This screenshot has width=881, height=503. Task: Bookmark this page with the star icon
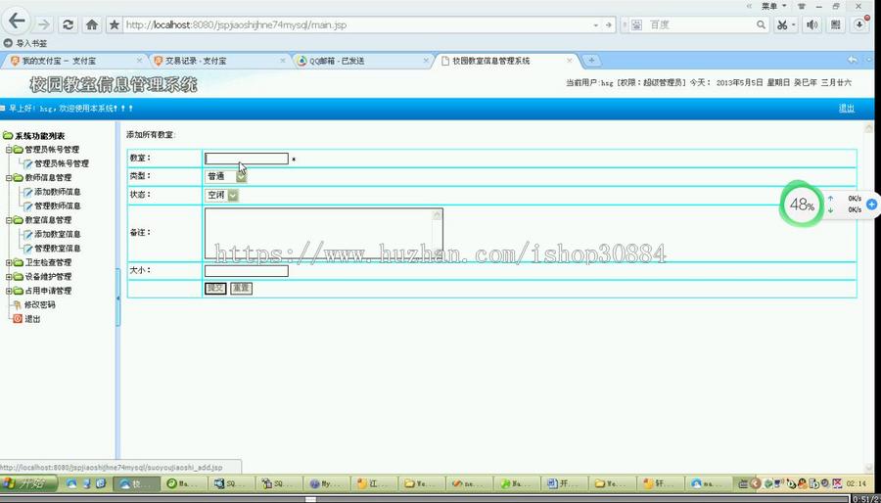tap(115, 24)
